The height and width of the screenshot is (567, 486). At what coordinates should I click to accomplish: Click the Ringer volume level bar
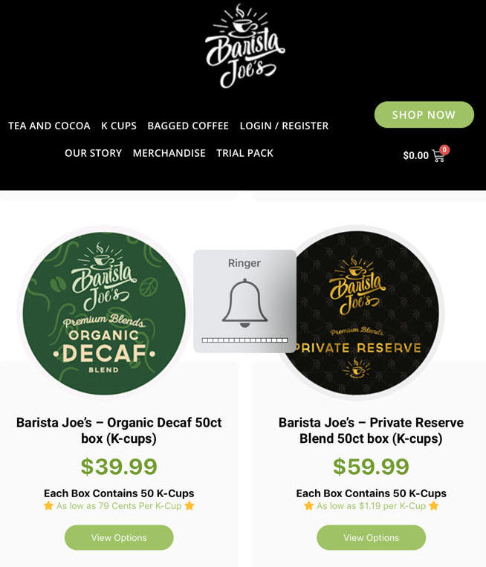point(244,340)
